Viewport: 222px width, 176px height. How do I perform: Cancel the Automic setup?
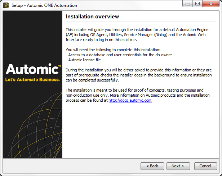tap(205, 166)
